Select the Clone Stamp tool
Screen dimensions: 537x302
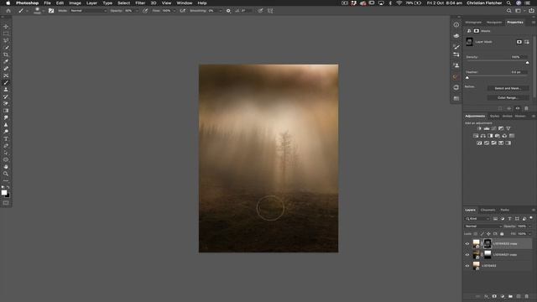point(6,90)
